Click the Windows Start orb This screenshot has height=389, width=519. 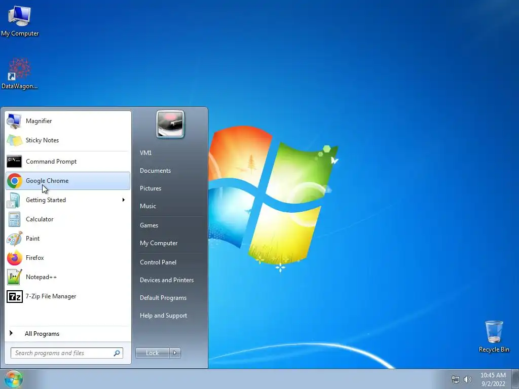click(13, 379)
